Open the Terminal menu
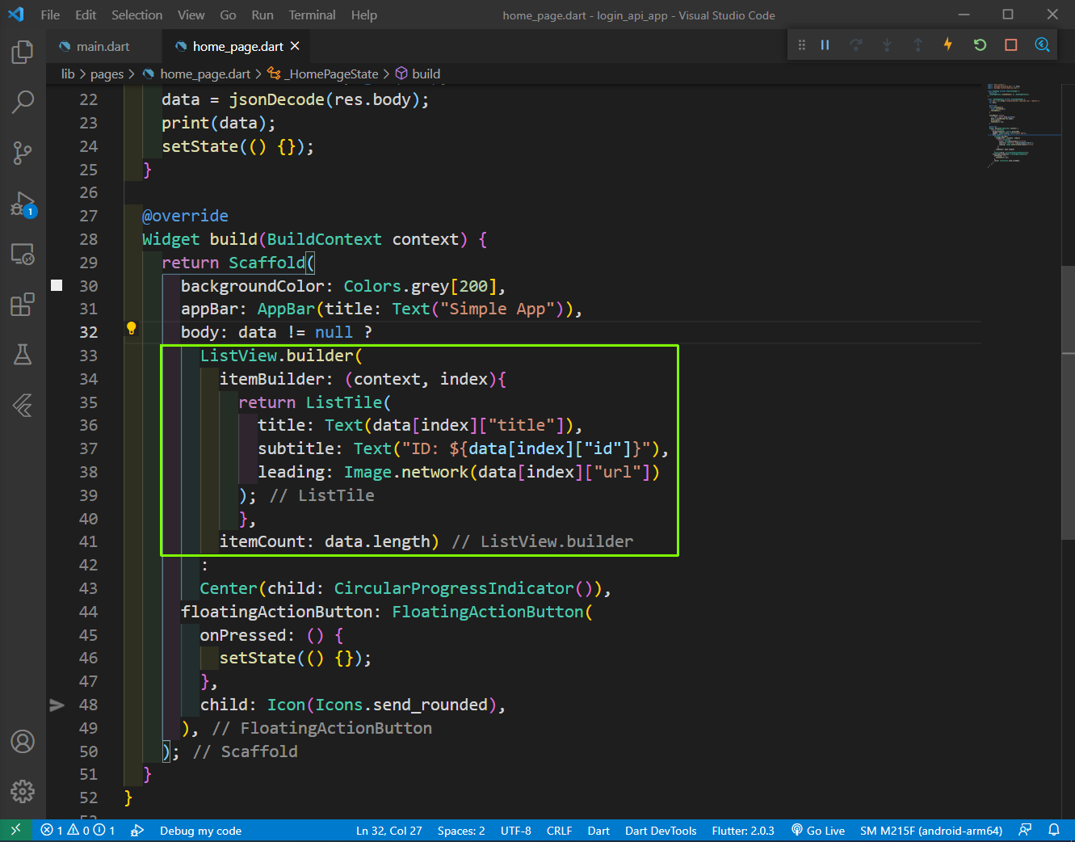 pos(312,15)
